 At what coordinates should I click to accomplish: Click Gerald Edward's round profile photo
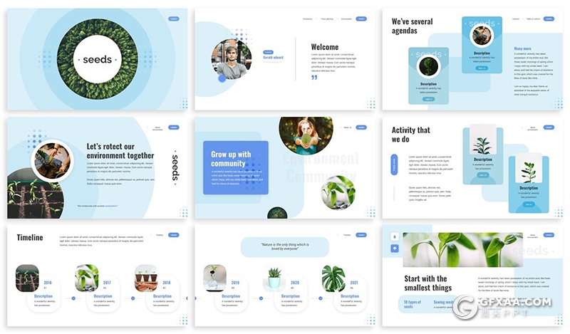[x=232, y=59]
